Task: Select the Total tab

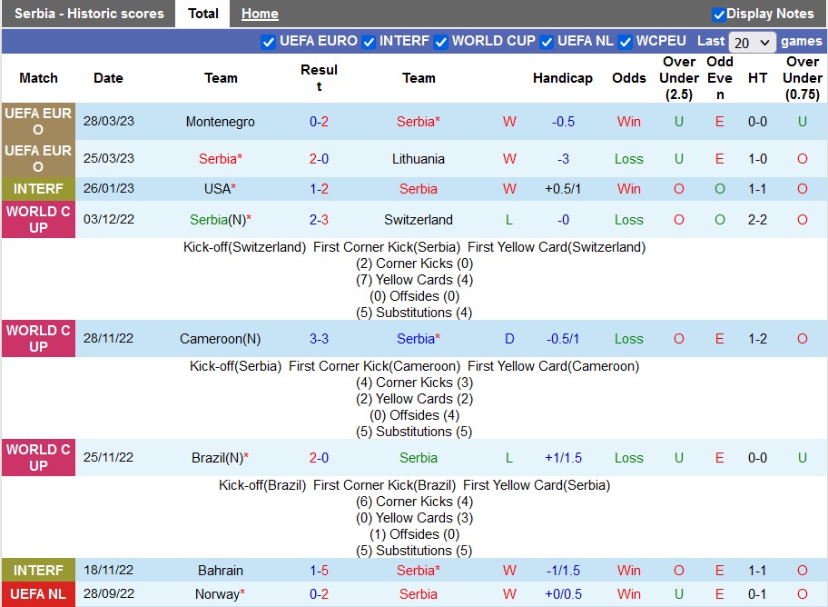Action: click(x=202, y=14)
